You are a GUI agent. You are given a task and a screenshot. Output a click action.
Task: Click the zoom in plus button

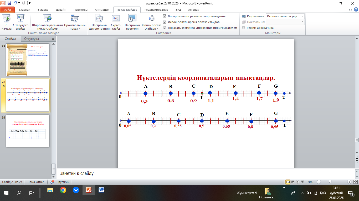click(349, 182)
